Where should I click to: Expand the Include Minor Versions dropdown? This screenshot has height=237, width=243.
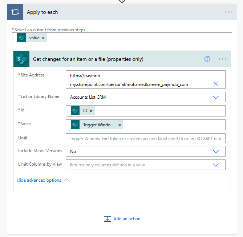[x=216, y=151]
